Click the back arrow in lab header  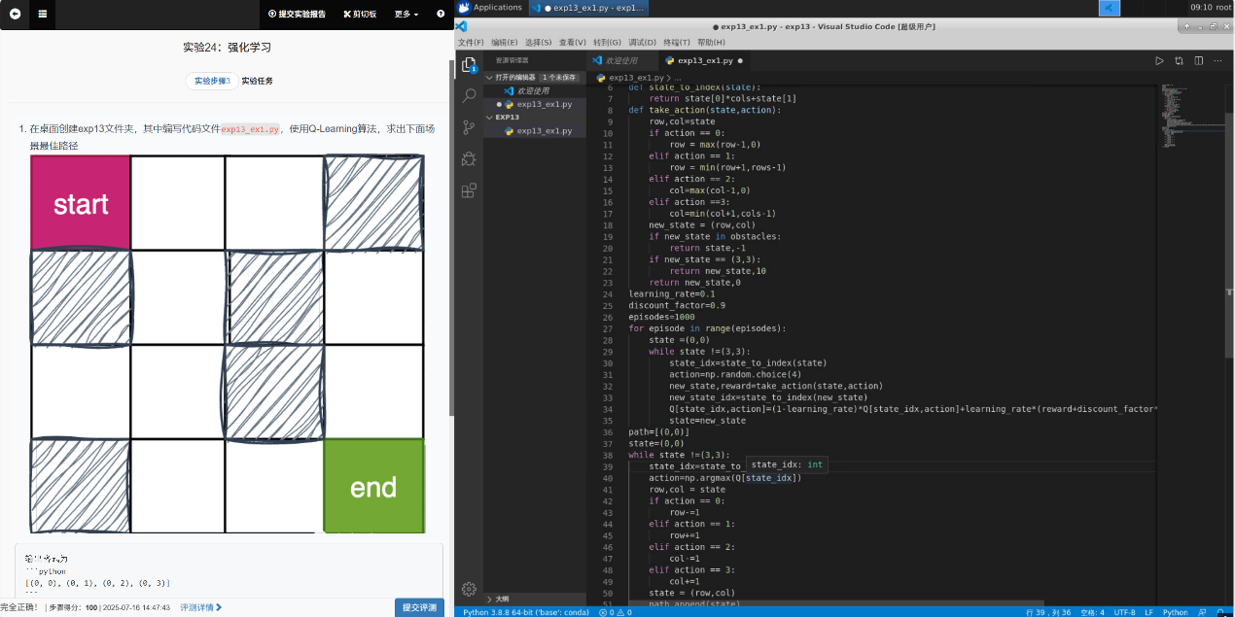16,15
